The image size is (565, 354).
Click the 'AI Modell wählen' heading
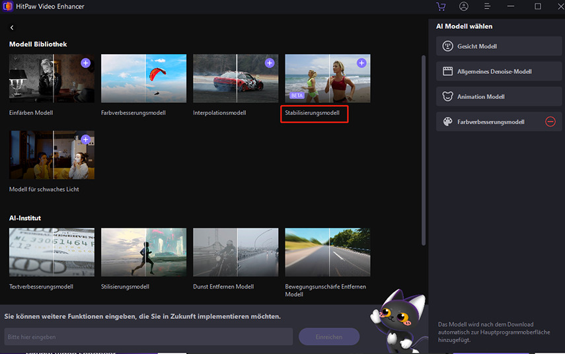(464, 26)
